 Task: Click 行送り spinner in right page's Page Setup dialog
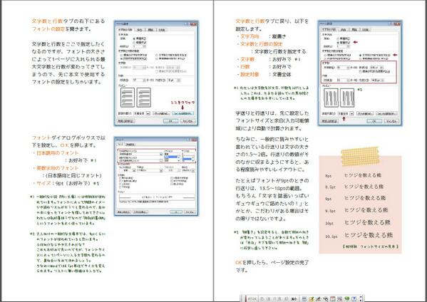(x=377, y=80)
